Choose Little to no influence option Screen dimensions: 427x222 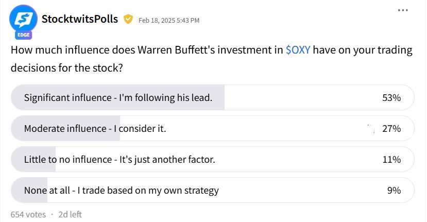click(x=212, y=159)
